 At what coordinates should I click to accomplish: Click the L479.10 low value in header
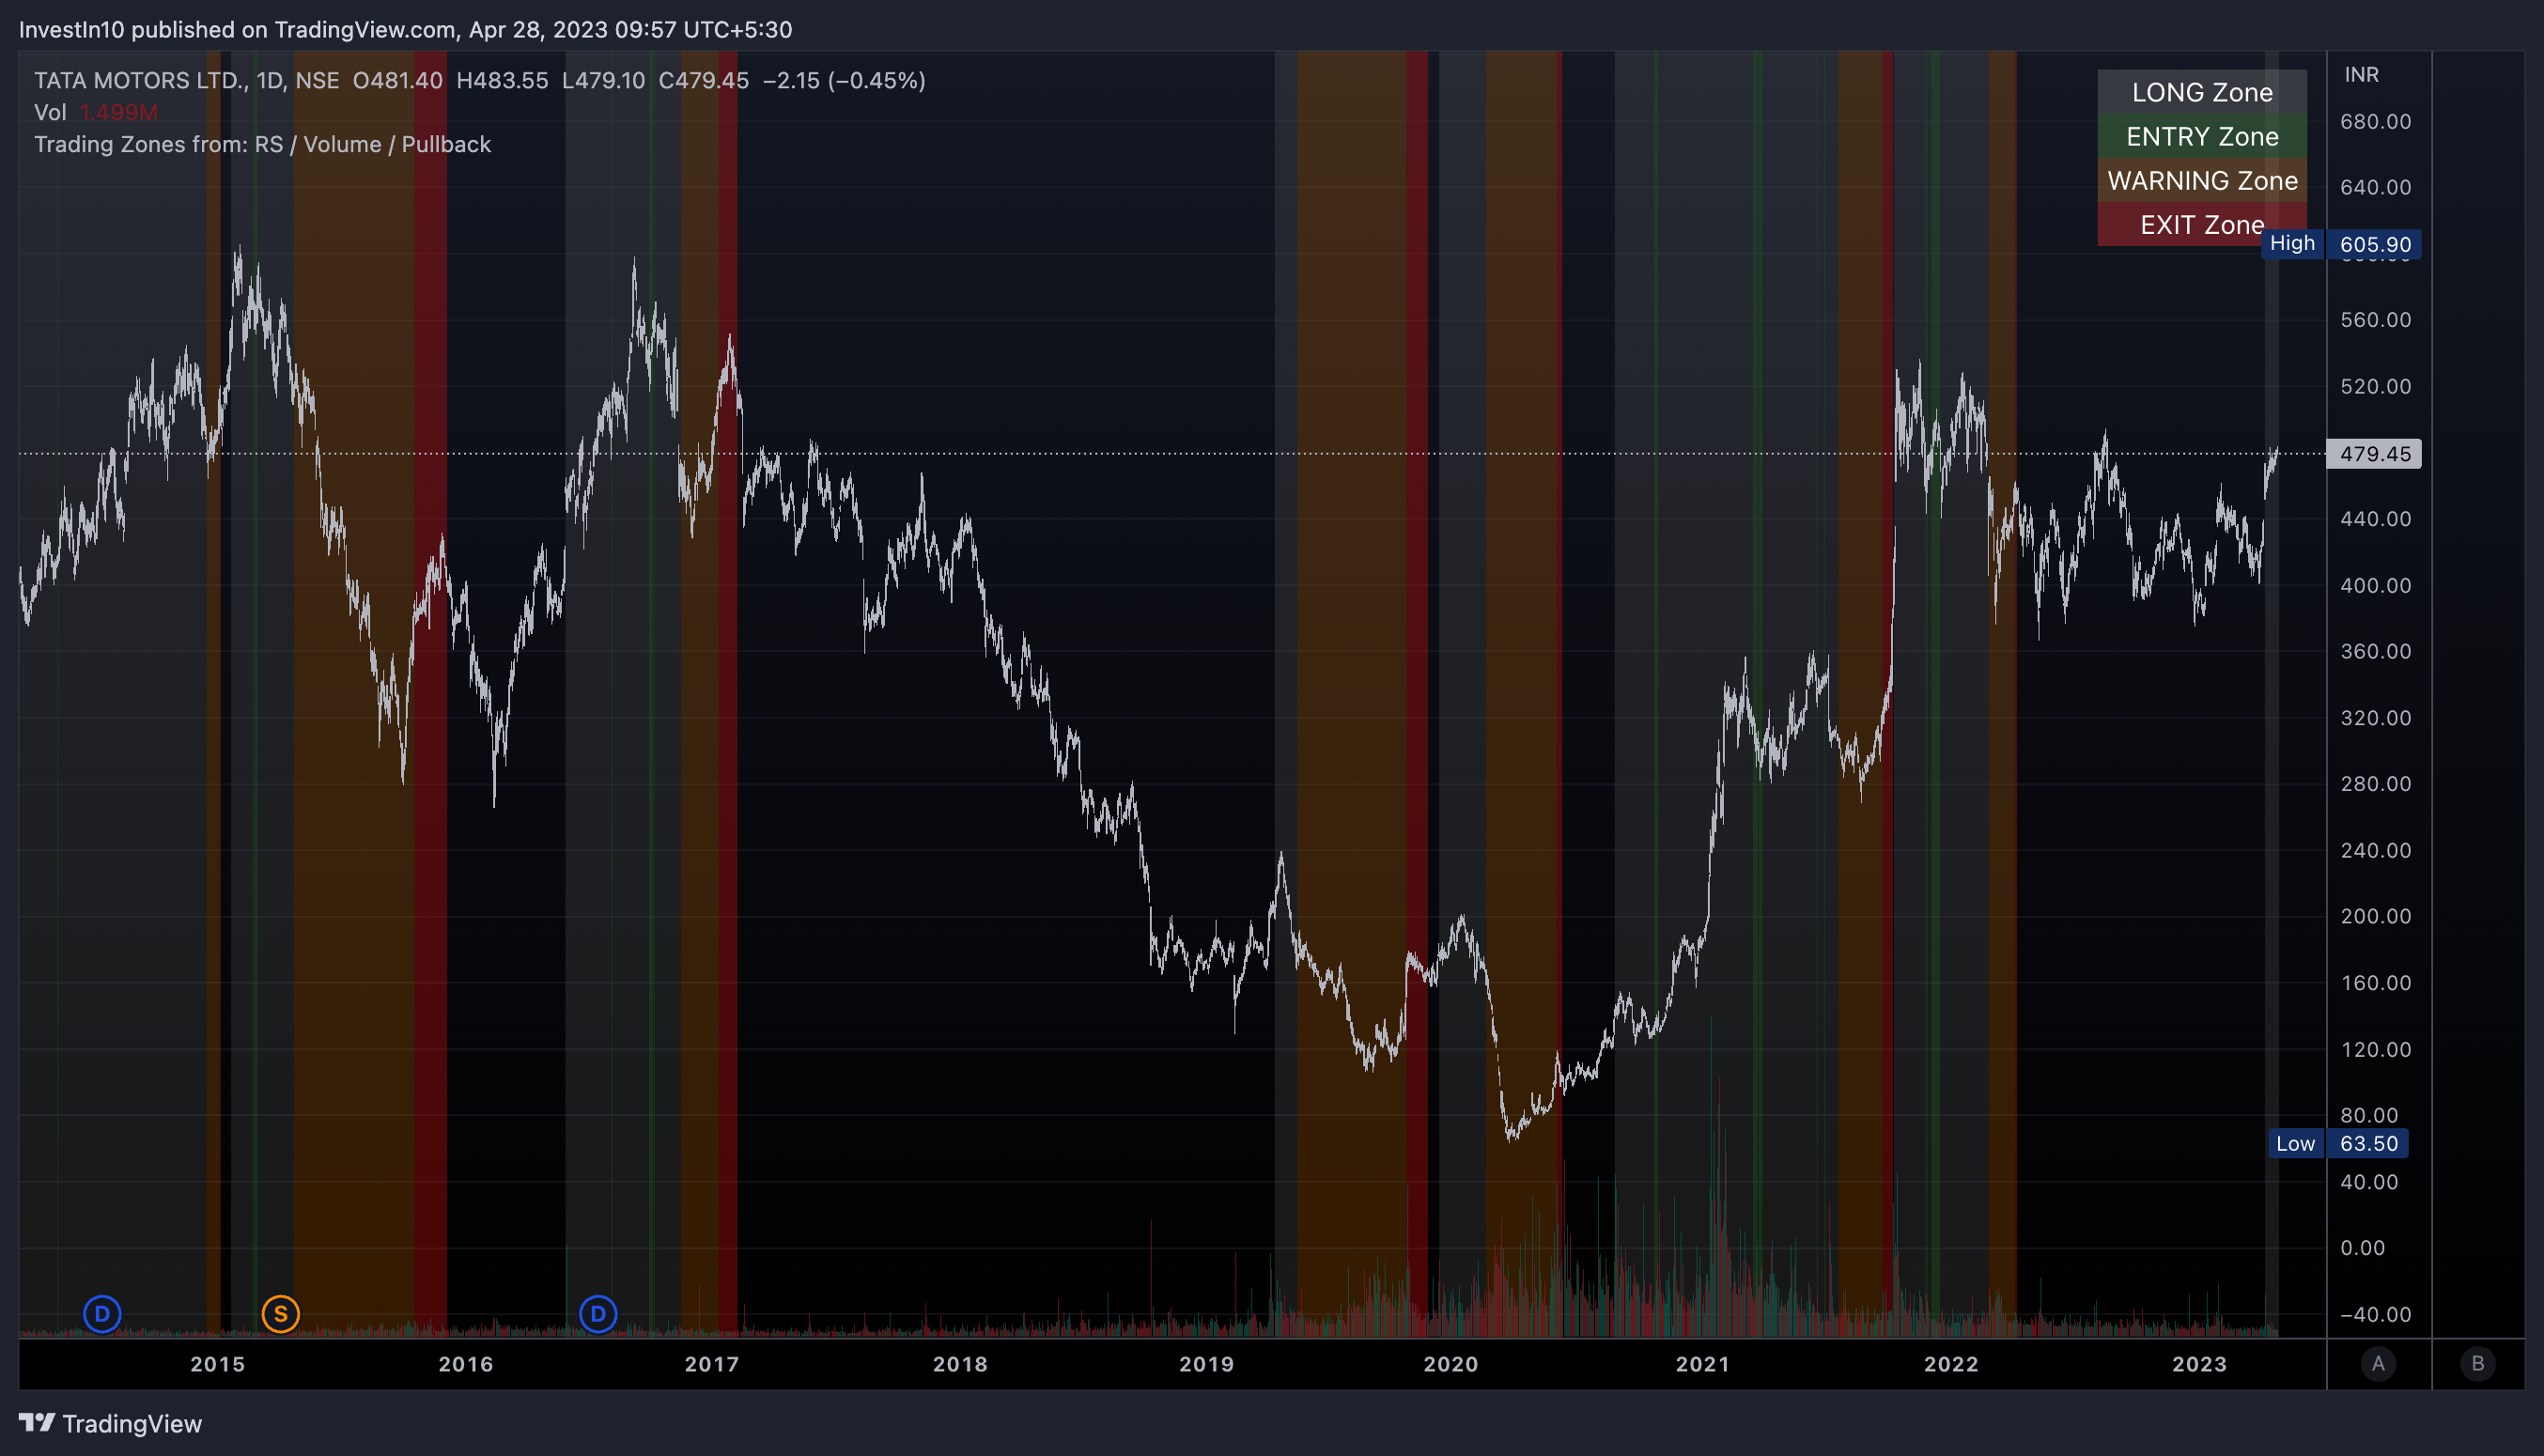tap(603, 80)
